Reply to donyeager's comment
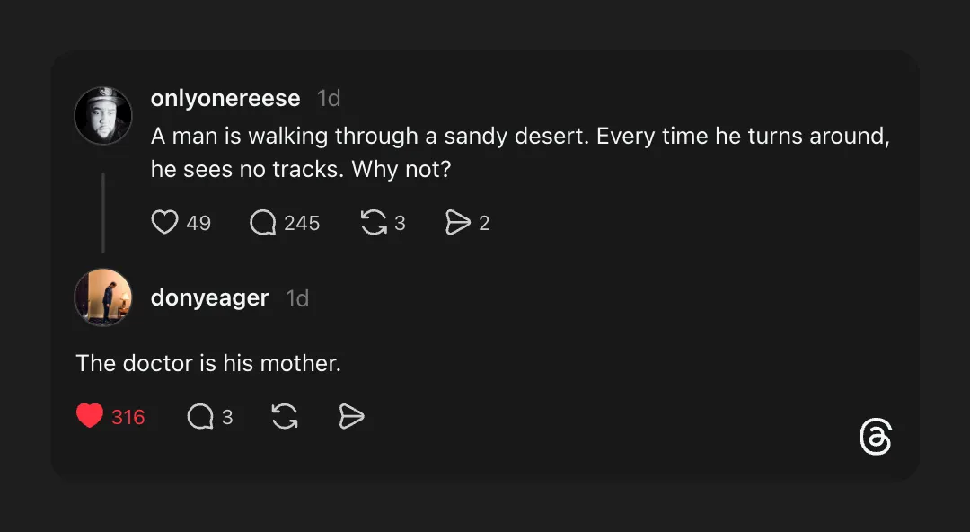Viewport: 970px width, 532px height. click(x=199, y=416)
